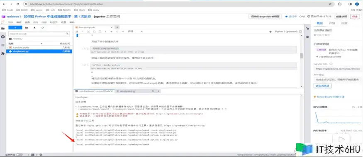This screenshot has width=363, height=157.
Task: Open the 内核 menu
Action: (x=44, y=22)
